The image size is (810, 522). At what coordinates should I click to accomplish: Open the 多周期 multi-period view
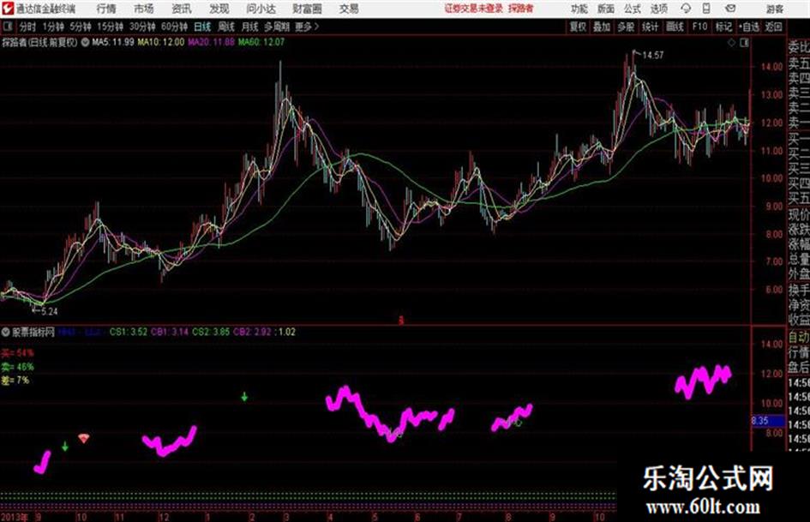coord(277,27)
